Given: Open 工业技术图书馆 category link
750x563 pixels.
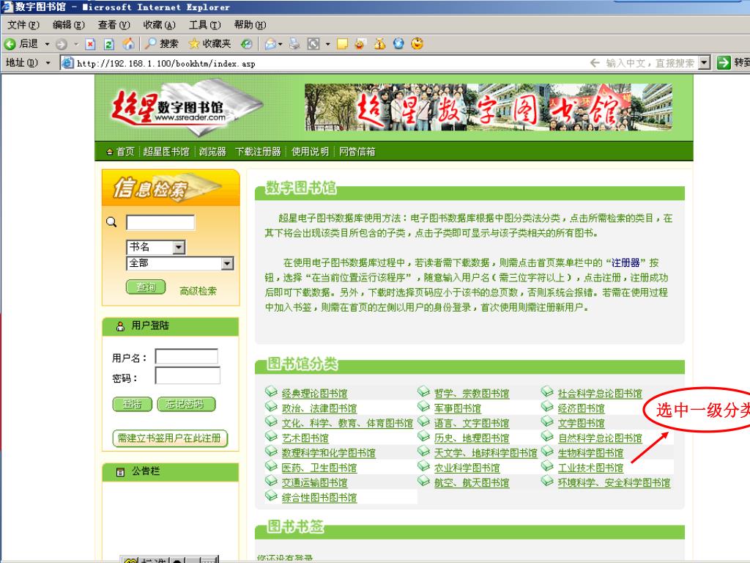Looking at the screenshot, I should click(591, 468).
